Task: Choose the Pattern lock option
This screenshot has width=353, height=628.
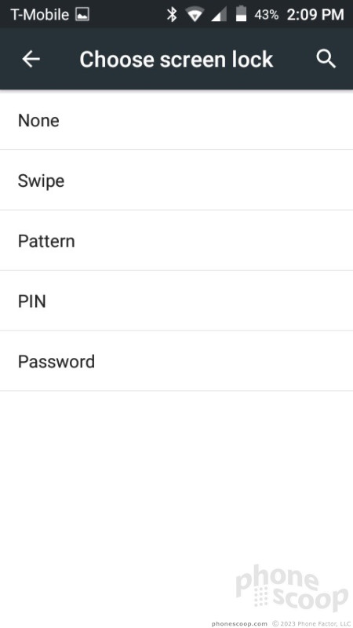Action: 176,240
